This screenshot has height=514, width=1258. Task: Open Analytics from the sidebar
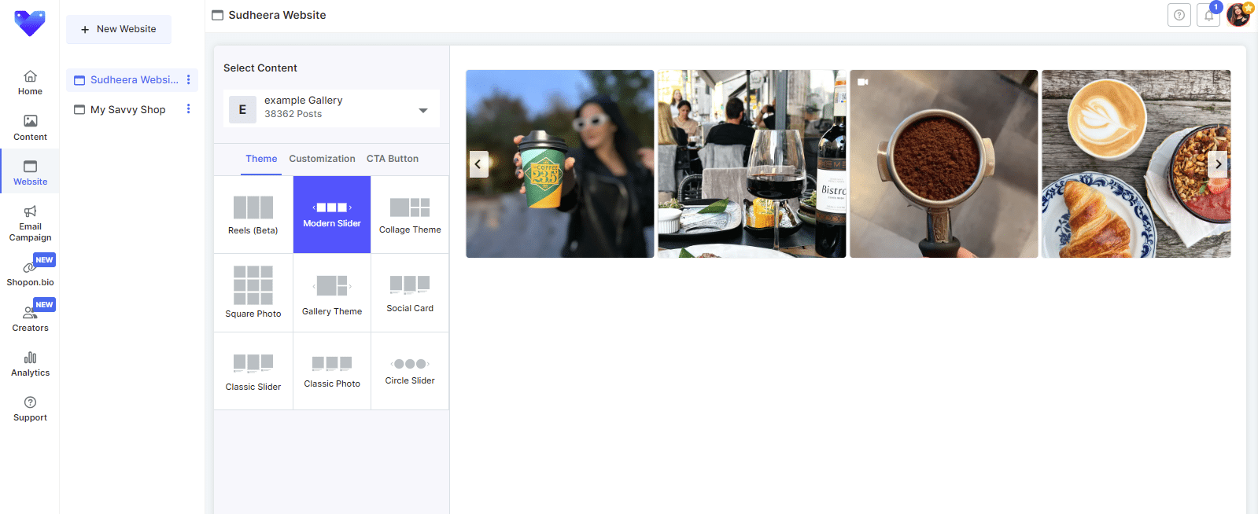[x=30, y=364]
